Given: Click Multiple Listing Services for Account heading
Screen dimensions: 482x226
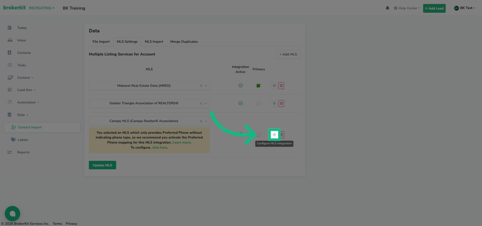Looking at the screenshot, I should 122,54.
